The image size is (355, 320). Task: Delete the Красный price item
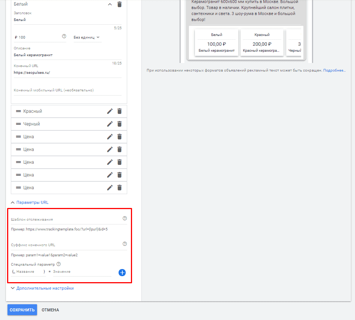[120, 111]
